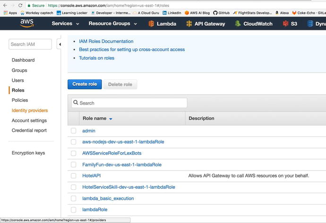Select the admin role checkbox

(x=73, y=131)
